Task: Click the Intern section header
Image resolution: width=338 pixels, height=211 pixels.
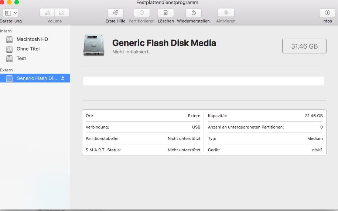Action: tap(6, 31)
